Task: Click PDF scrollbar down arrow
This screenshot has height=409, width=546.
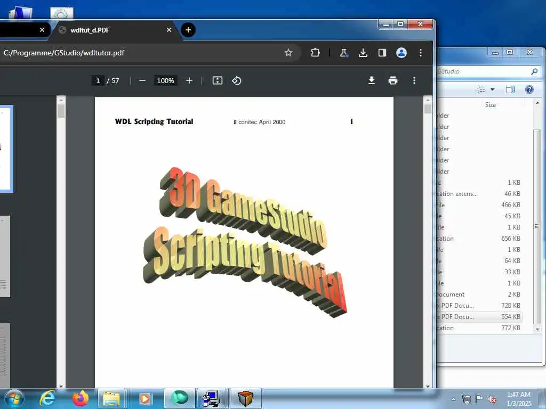Action: click(428, 386)
